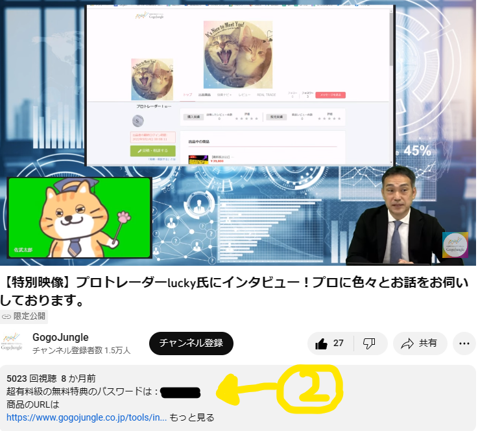
Task: Subscribe with the チャンネル登録 button
Action: 191,344
